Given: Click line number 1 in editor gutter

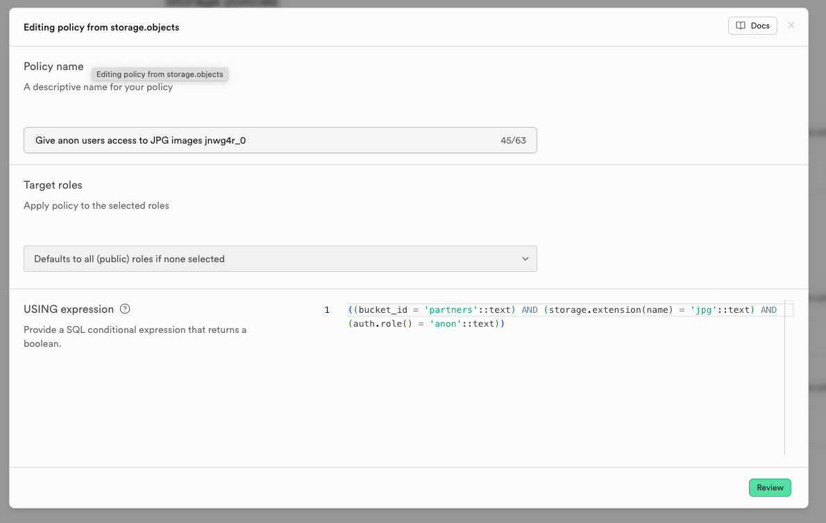Looking at the screenshot, I should [x=327, y=310].
